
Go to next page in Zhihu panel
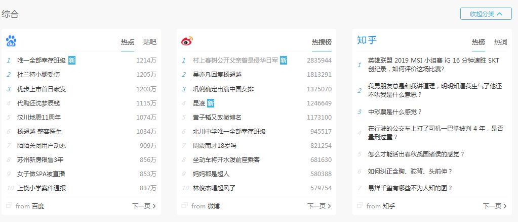click(495, 206)
